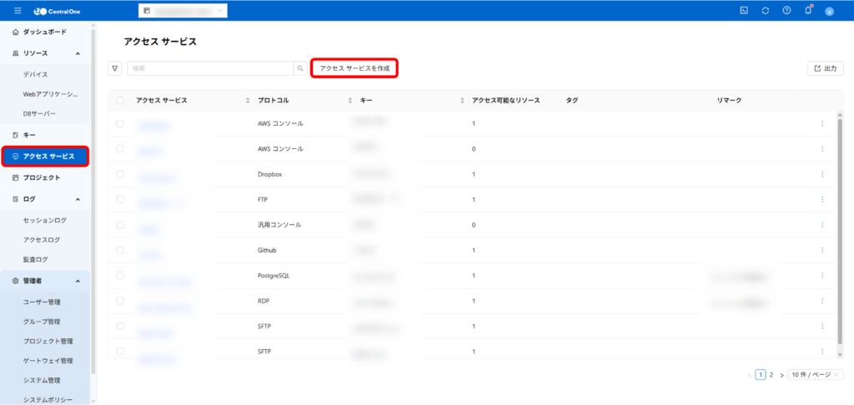Click the filter funnel icon

point(114,68)
